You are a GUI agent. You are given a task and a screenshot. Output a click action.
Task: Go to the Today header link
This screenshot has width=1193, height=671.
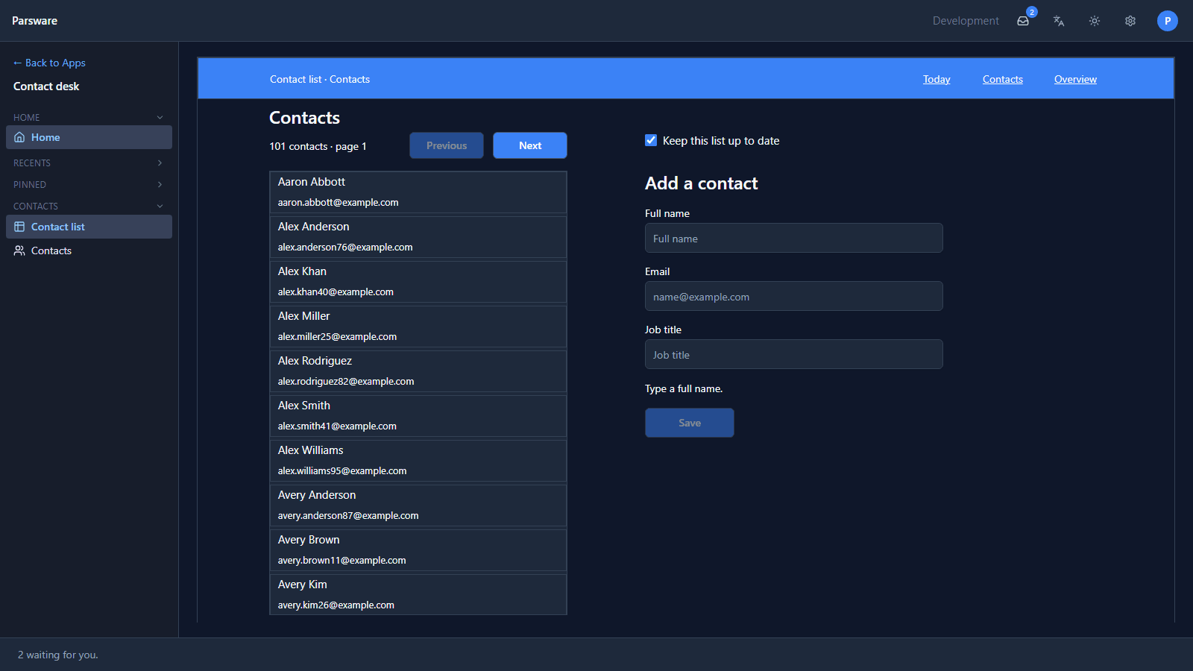tap(937, 79)
